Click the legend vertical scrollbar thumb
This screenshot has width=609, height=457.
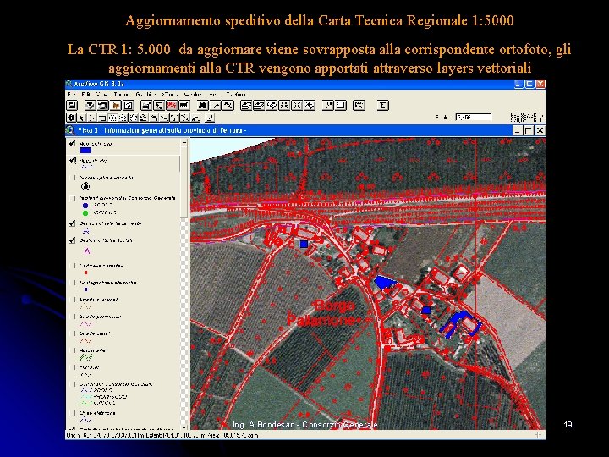point(184,183)
